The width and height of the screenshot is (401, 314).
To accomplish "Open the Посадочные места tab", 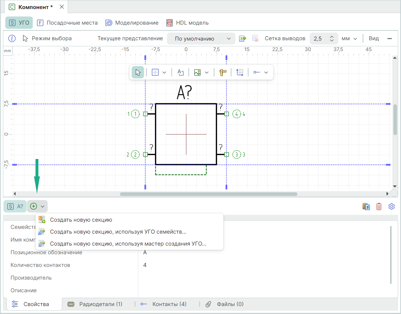I will click(68, 23).
